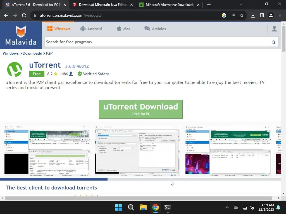Toggle the Chrome side panel
The image size is (286, 214).
click(x=262, y=16)
